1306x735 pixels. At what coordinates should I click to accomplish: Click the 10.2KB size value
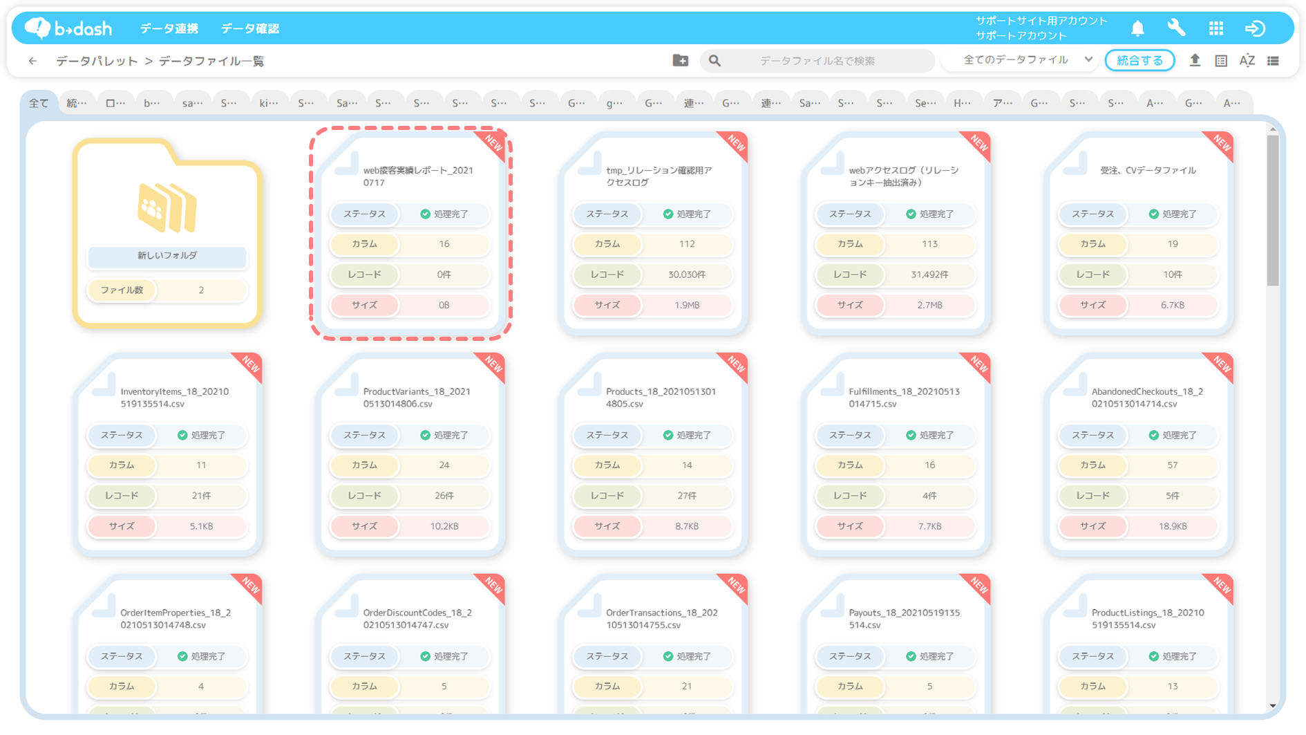[x=444, y=526]
